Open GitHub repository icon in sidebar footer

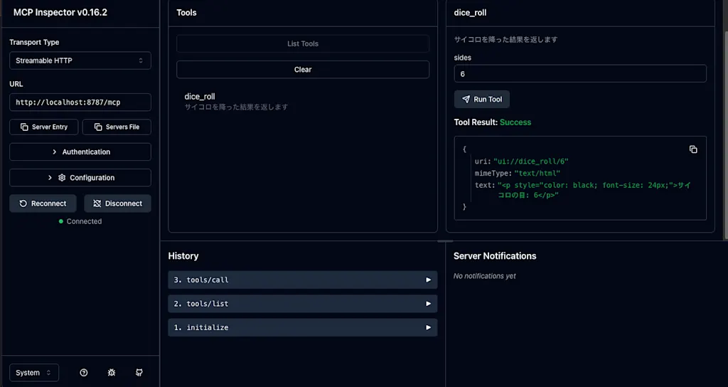[139, 373]
